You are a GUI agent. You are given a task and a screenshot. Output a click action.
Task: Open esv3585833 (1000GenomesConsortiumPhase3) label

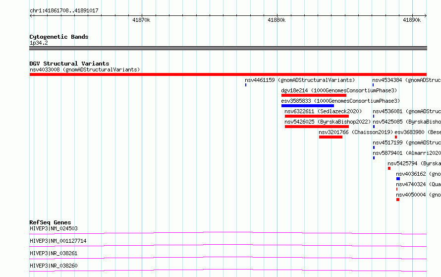click(340, 101)
